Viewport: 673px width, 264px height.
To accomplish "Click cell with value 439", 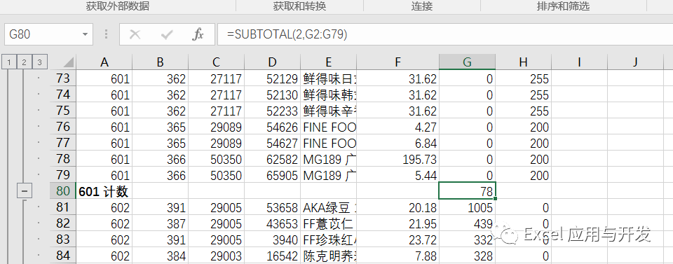I will (467, 223).
